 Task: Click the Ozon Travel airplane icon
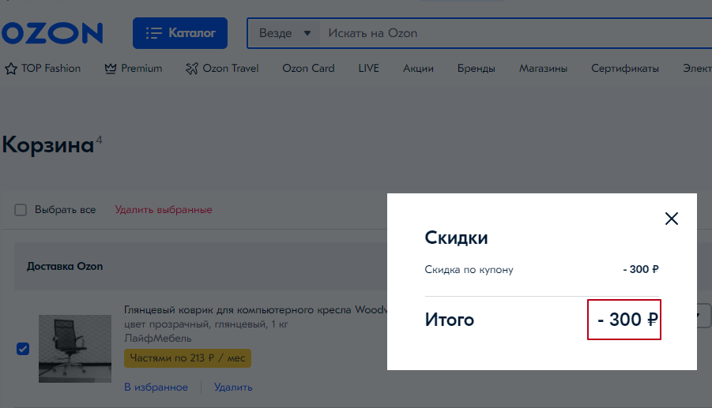click(192, 69)
